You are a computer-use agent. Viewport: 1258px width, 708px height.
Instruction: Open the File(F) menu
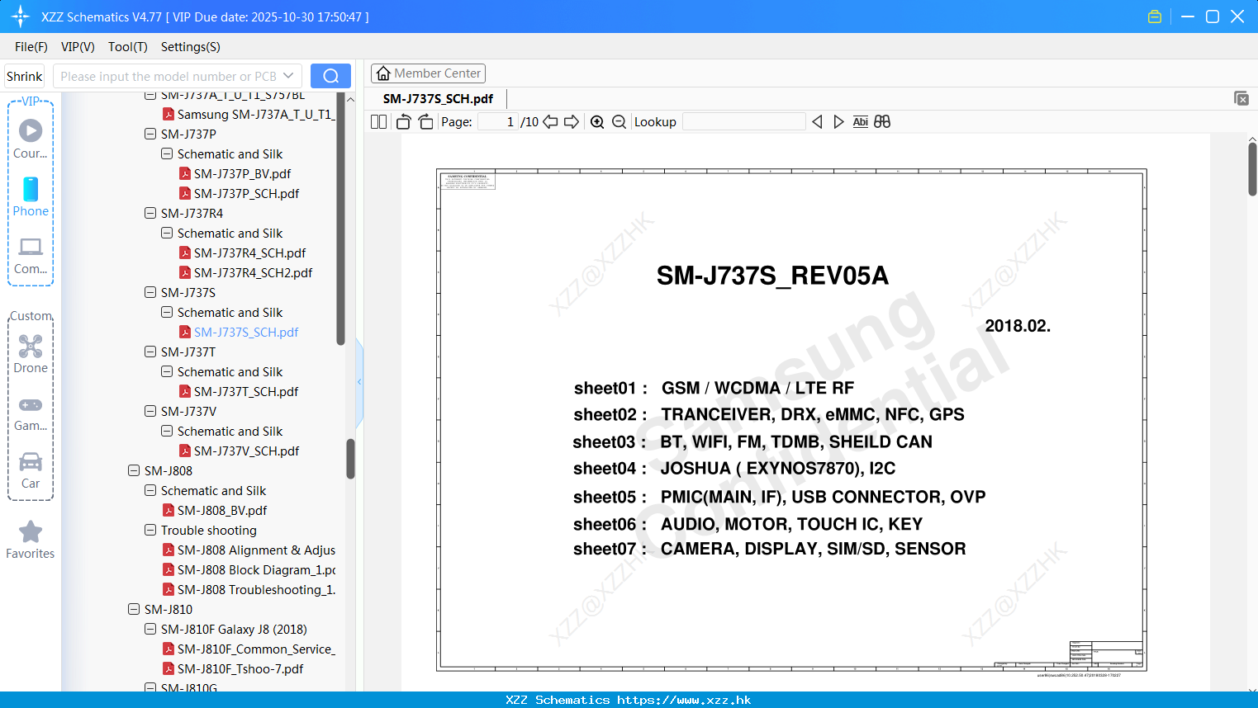[31, 47]
